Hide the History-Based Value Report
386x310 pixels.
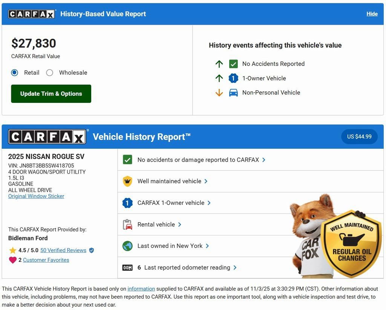tap(372, 14)
